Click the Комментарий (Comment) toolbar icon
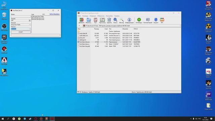215x121 pixels. pyautogui.click(x=148, y=21)
